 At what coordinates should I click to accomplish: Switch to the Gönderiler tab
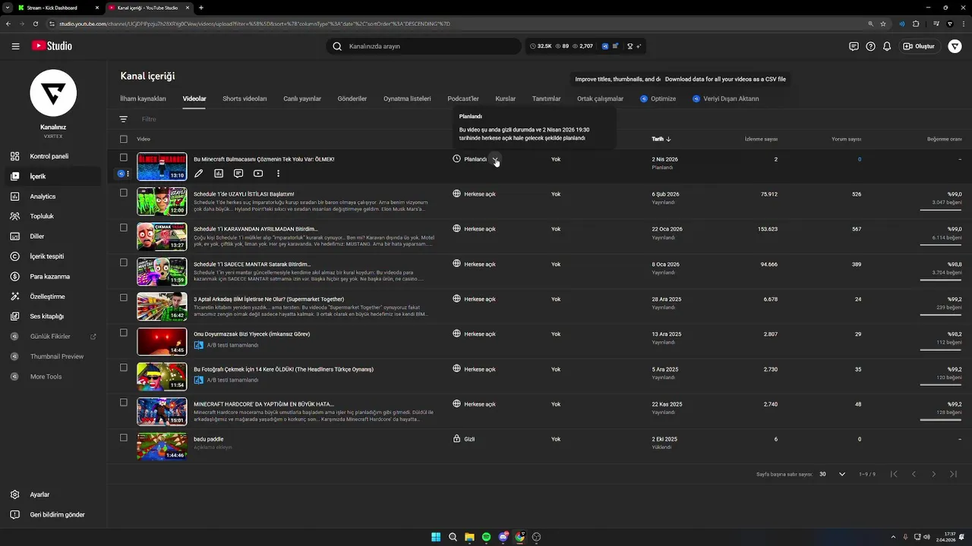[x=352, y=99]
